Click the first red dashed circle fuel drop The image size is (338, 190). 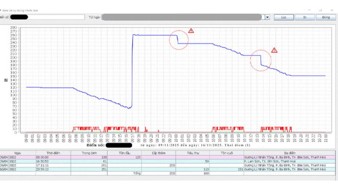(x=179, y=40)
